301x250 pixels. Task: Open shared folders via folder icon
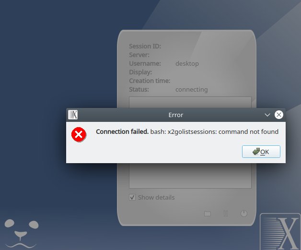[208, 214]
